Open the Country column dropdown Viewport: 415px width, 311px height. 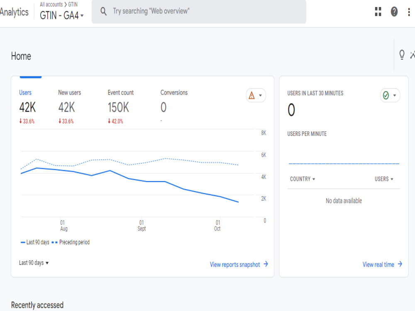pos(303,179)
